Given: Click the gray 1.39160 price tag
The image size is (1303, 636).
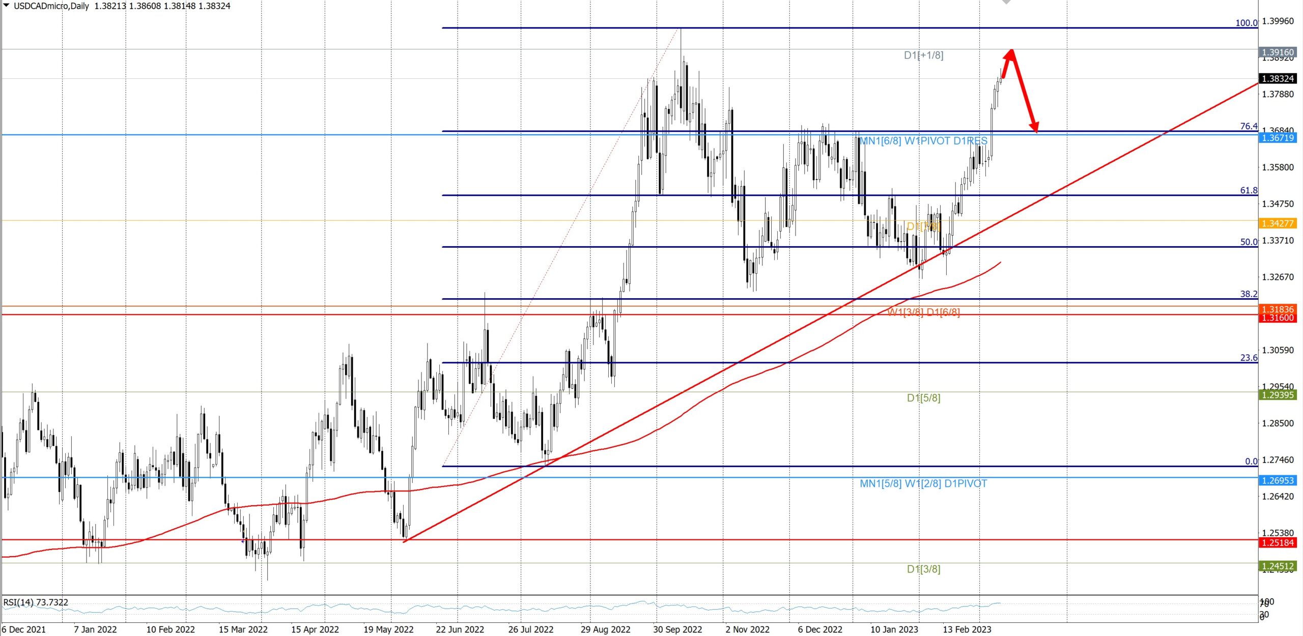Looking at the screenshot, I should click(x=1278, y=52).
